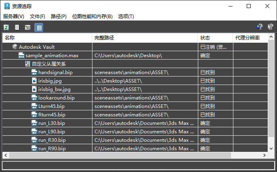This screenshot has width=277, height=172.
Task: Open the online help globe icon
Action: coord(260,27)
